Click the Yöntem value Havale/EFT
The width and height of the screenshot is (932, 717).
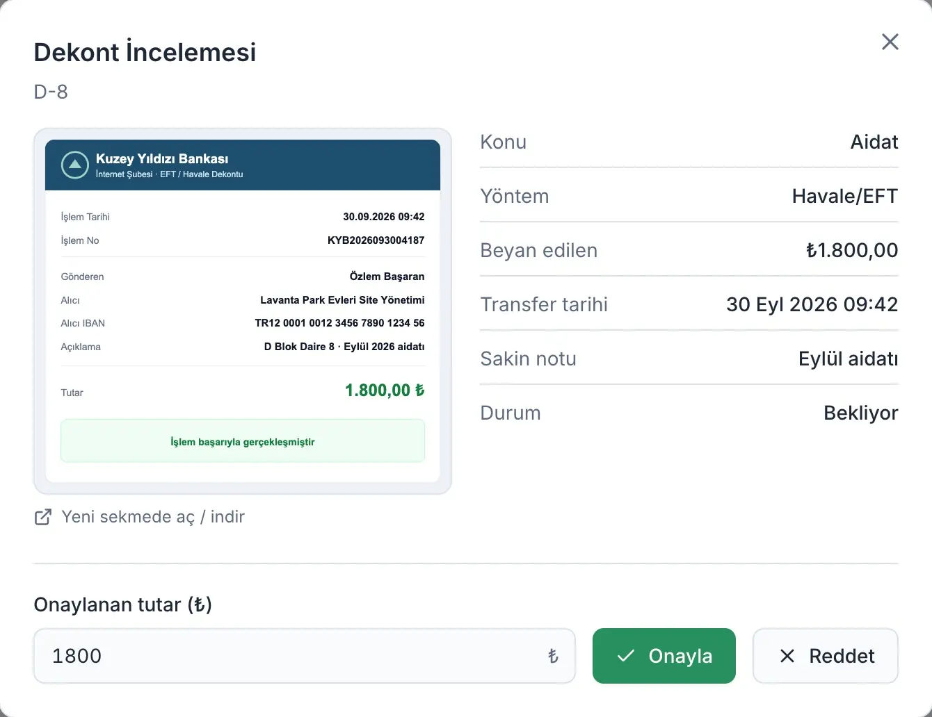coord(845,196)
